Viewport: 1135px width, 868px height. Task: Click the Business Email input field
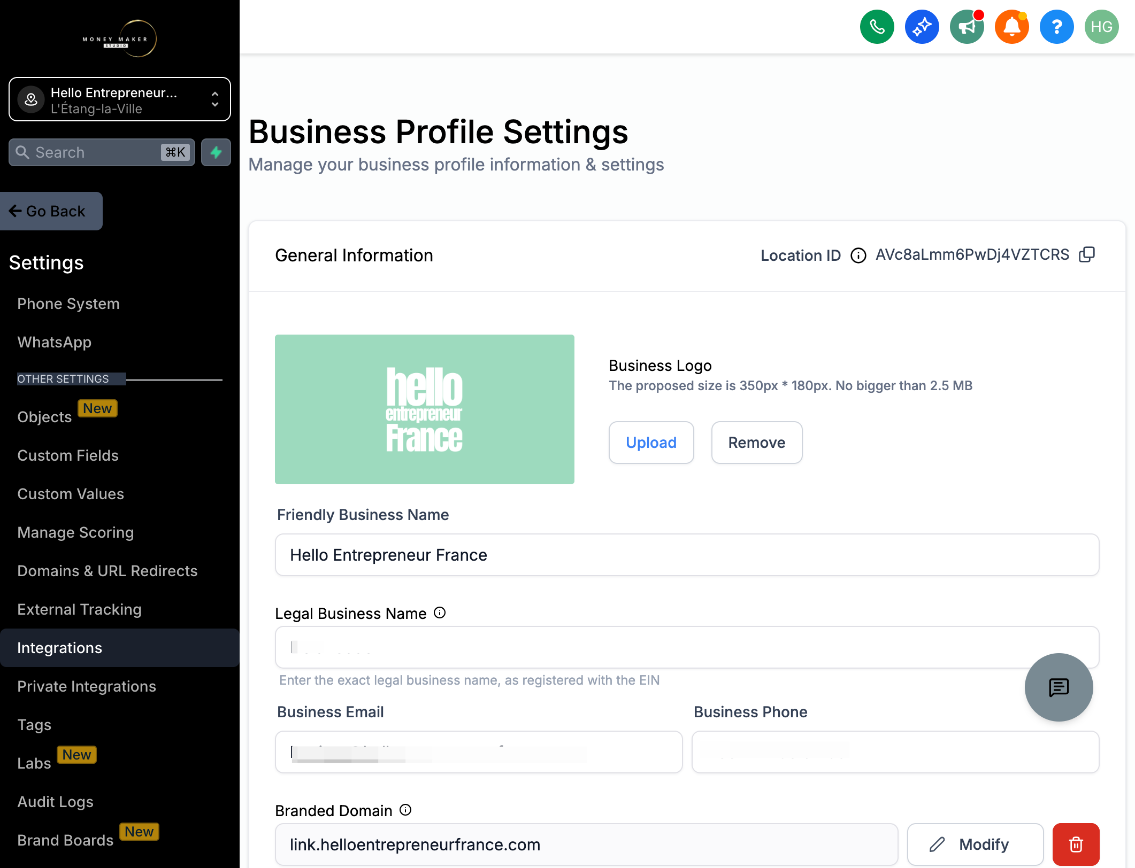pyautogui.click(x=479, y=752)
